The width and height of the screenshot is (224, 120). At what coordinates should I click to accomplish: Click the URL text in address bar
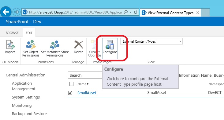[x=75, y=12]
